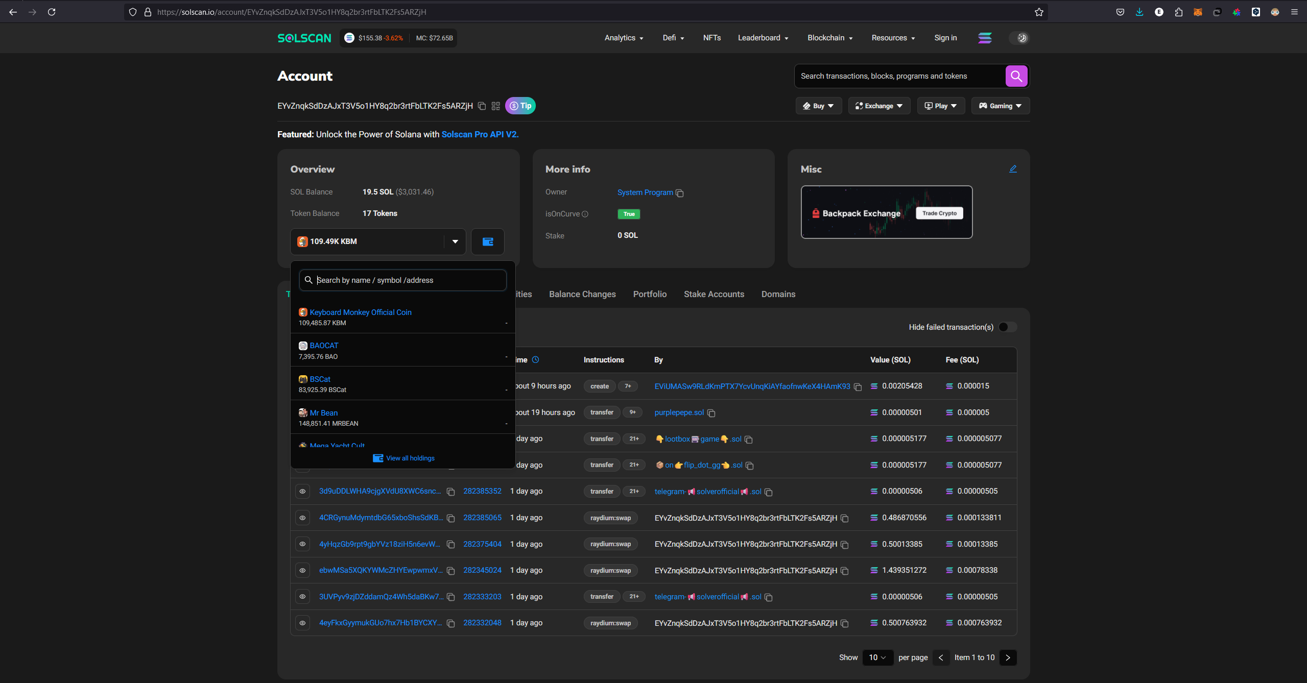
Task: Click the main search transactions input
Action: tap(899, 76)
